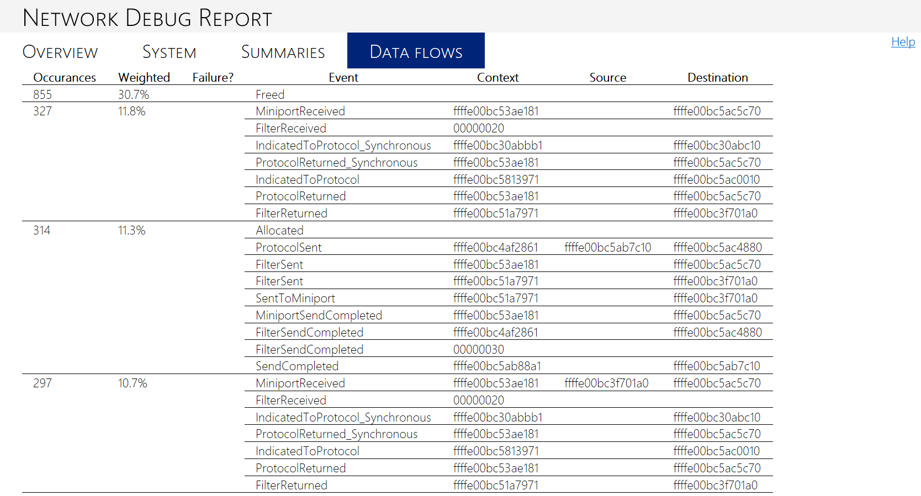Select the 30.7% weighted value
The width and height of the screenshot is (921, 496).
(134, 94)
